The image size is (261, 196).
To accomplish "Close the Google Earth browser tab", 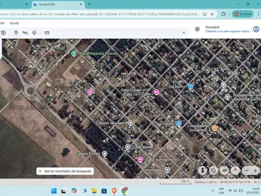I will pyautogui.click(x=81, y=4).
